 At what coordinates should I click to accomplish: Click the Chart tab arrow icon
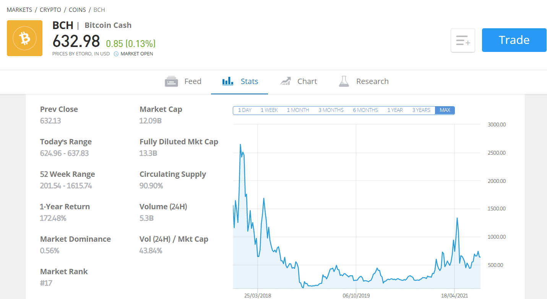coord(285,81)
